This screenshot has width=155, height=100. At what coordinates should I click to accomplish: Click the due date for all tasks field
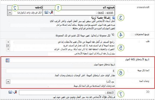click(x=63, y=60)
